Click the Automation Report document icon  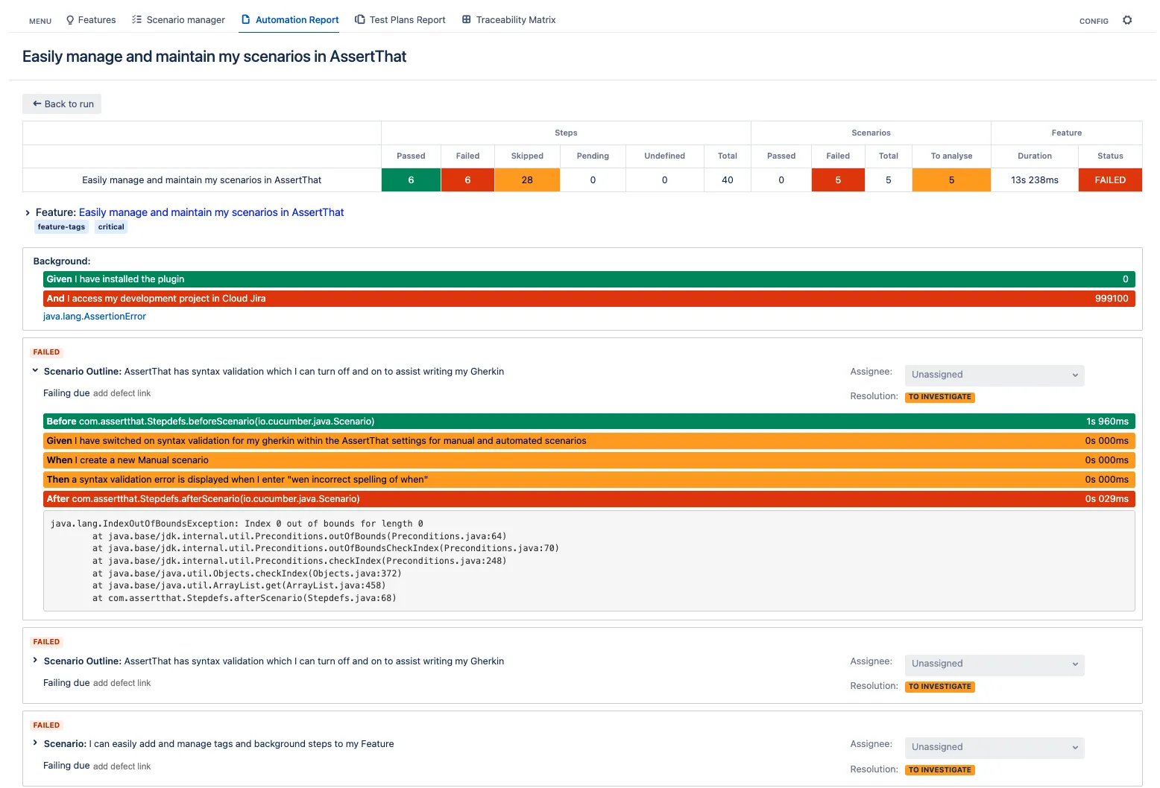[245, 20]
